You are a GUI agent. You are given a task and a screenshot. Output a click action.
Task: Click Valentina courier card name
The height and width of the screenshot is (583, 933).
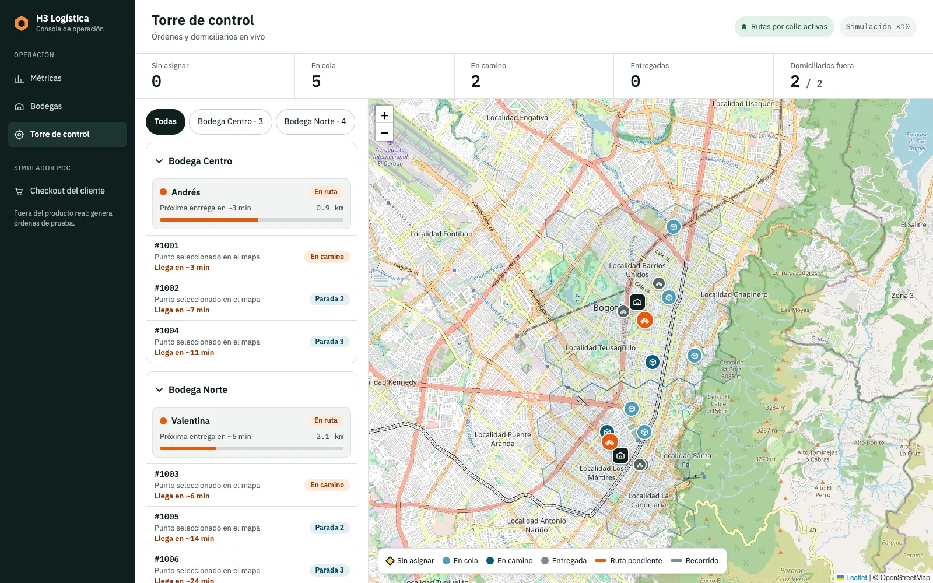point(191,421)
